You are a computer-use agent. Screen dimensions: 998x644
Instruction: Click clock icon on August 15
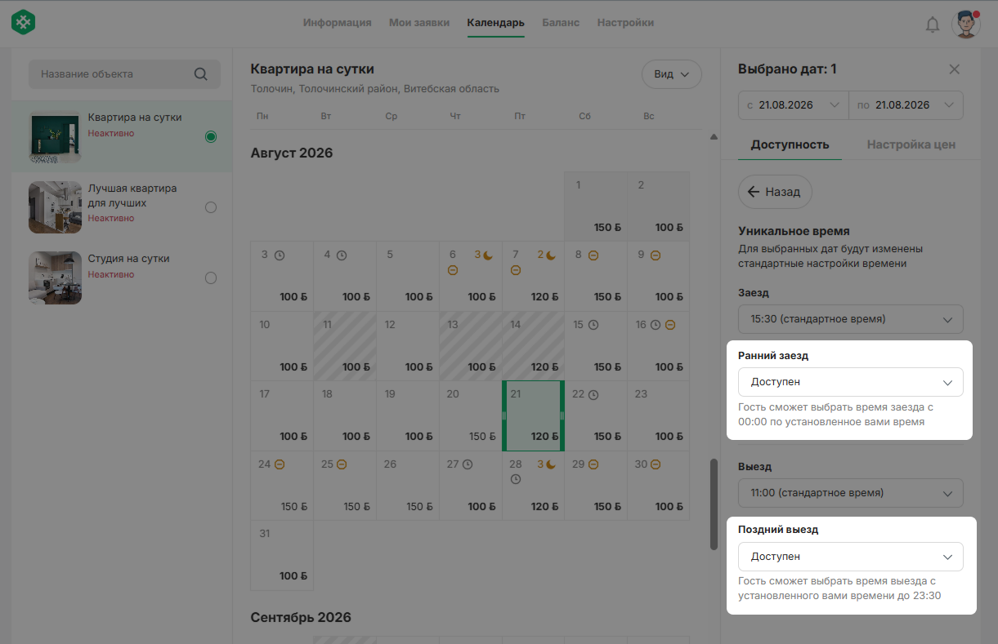pyautogui.click(x=593, y=325)
